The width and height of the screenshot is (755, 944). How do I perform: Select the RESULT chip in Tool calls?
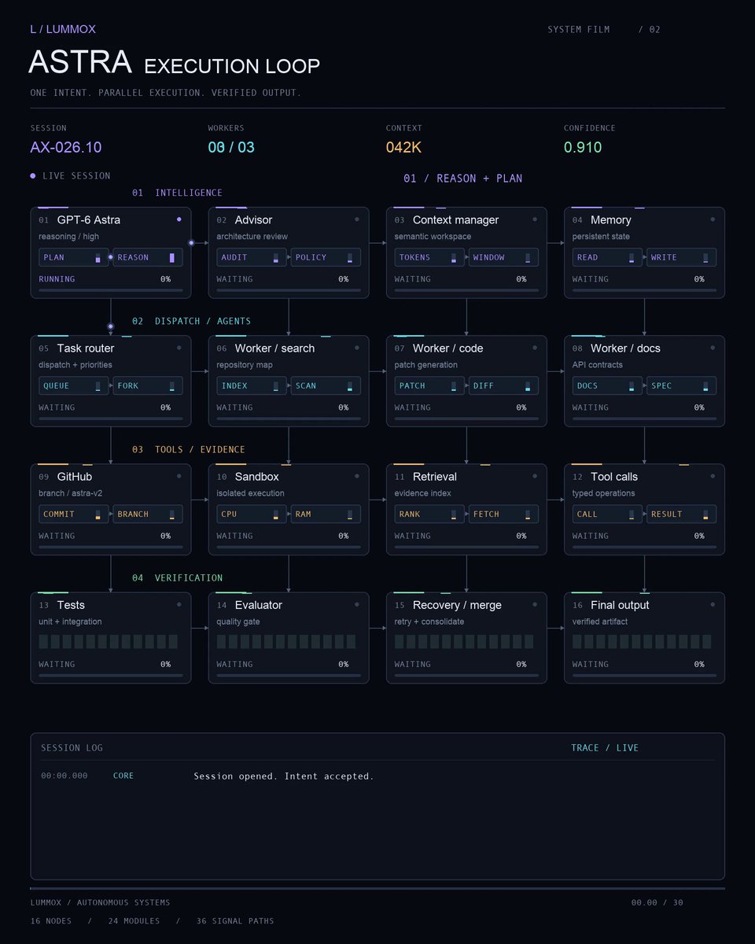(x=681, y=514)
